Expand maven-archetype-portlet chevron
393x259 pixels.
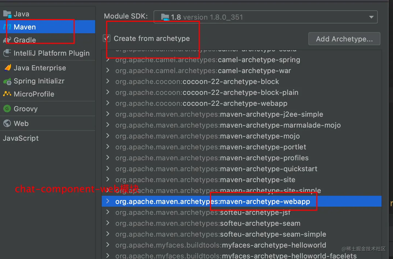click(108, 147)
